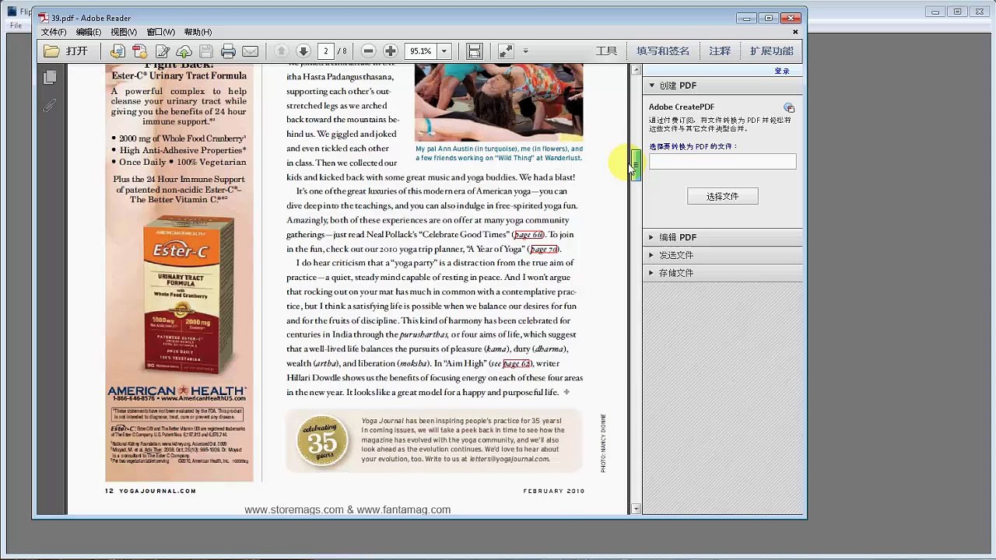Click document scrollbar up arrow
The width and height of the screenshot is (996, 560).
tap(636, 70)
